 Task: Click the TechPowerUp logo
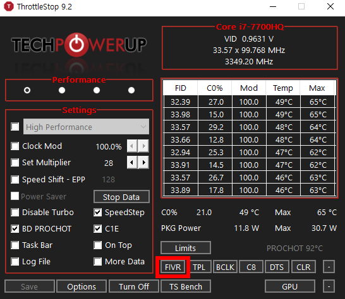[79, 45]
